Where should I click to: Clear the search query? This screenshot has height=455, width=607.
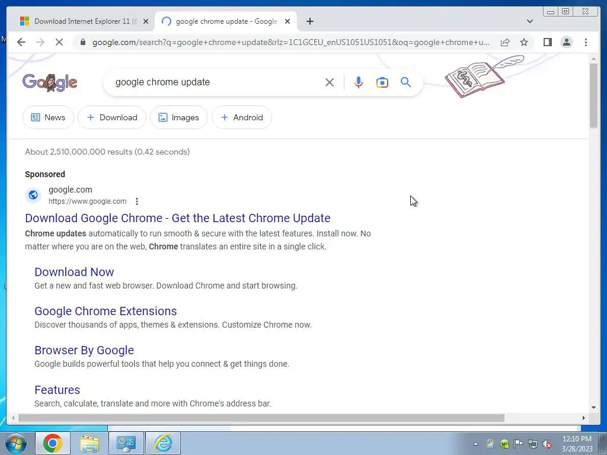tap(329, 82)
